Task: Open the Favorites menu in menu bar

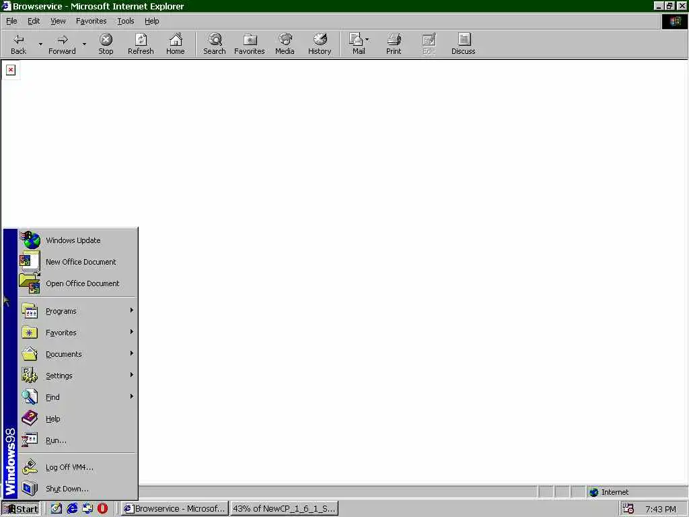Action: pyautogui.click(x=91, y=21)
